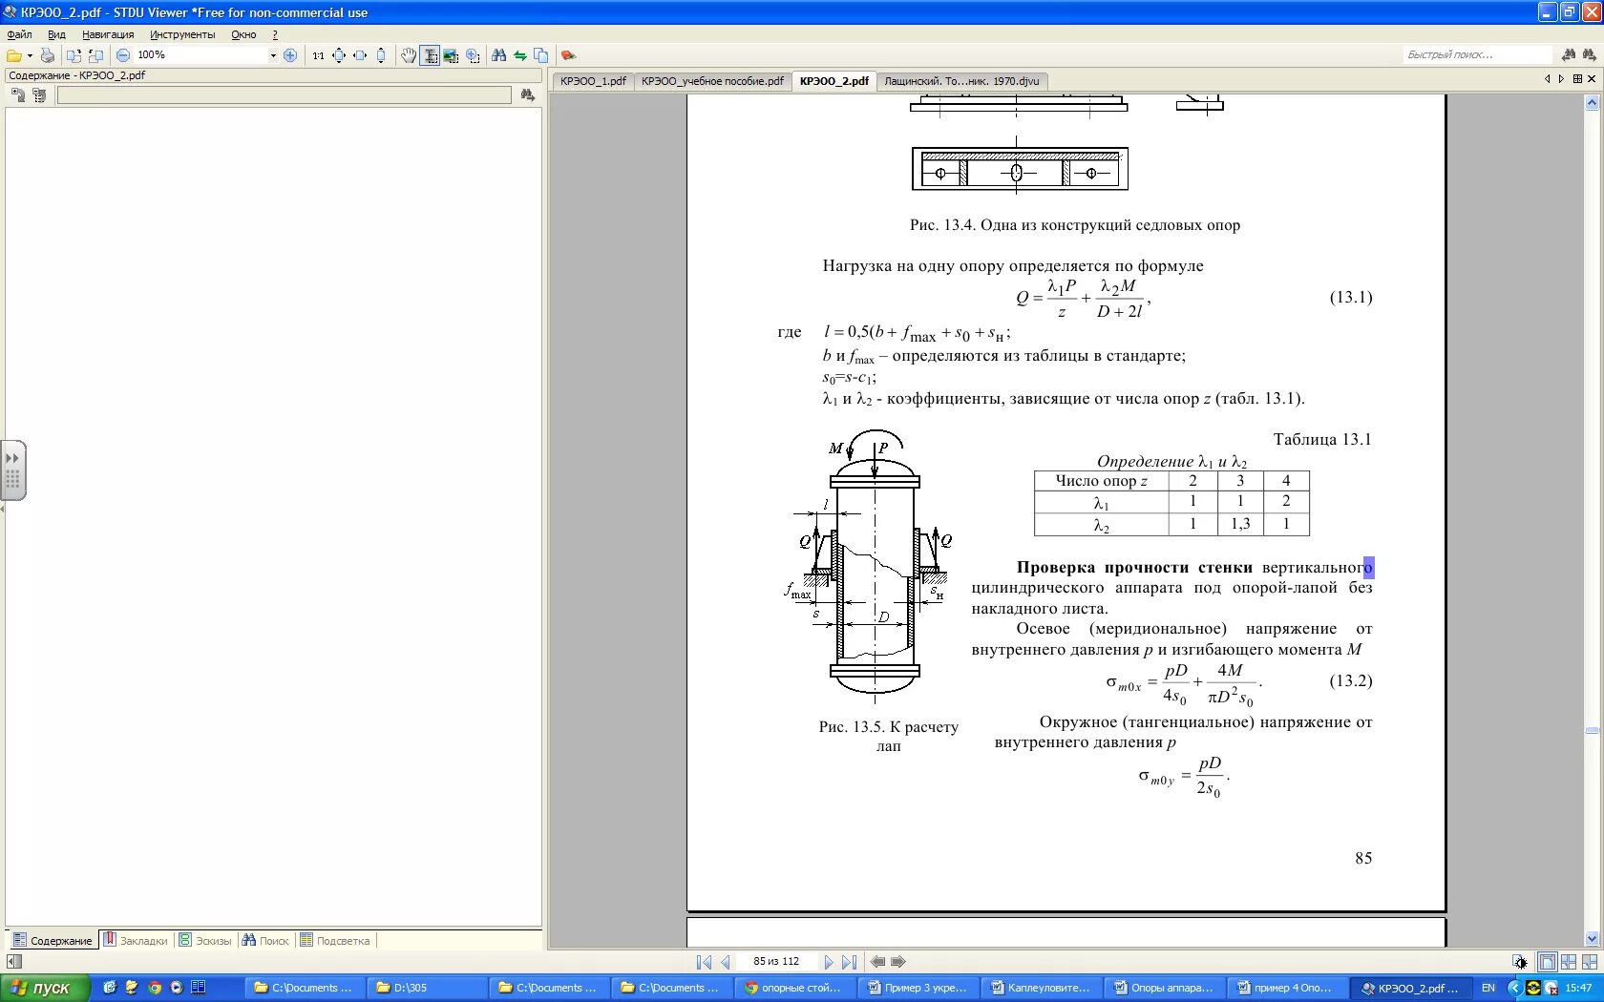Image resolution: width=1604 pixels, height=1002 pixels.
Task: Open the zoom level dropdown
Action: point(273,55)
